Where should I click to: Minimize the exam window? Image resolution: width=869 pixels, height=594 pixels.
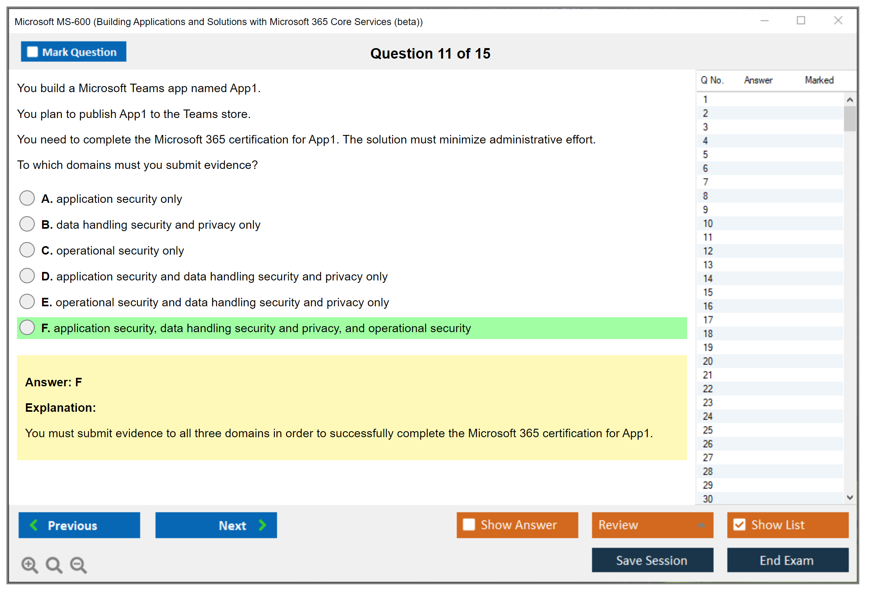point(764,21)
